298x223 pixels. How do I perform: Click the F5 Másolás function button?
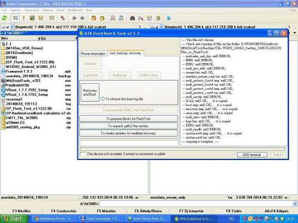(x=106, y=211)
